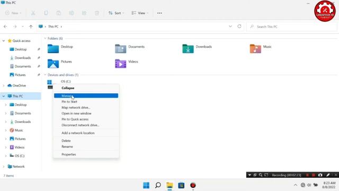Image resolution: width=339 pixels, height=191 pixels.
Task: Choose Properties in context menu
Action: (86, 154)
